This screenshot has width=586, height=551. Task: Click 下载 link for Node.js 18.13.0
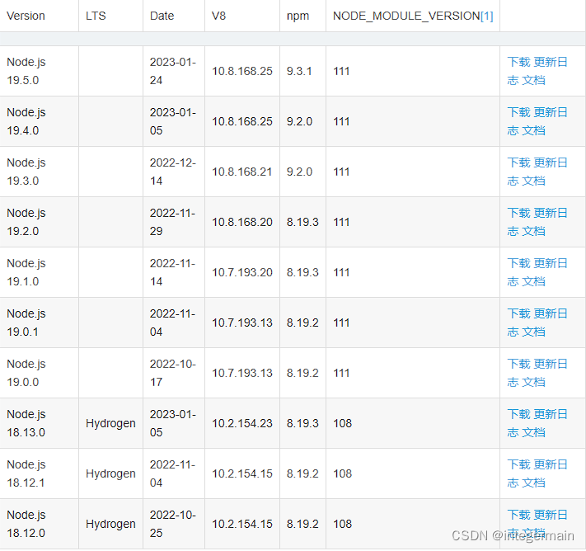coord(518,414)
